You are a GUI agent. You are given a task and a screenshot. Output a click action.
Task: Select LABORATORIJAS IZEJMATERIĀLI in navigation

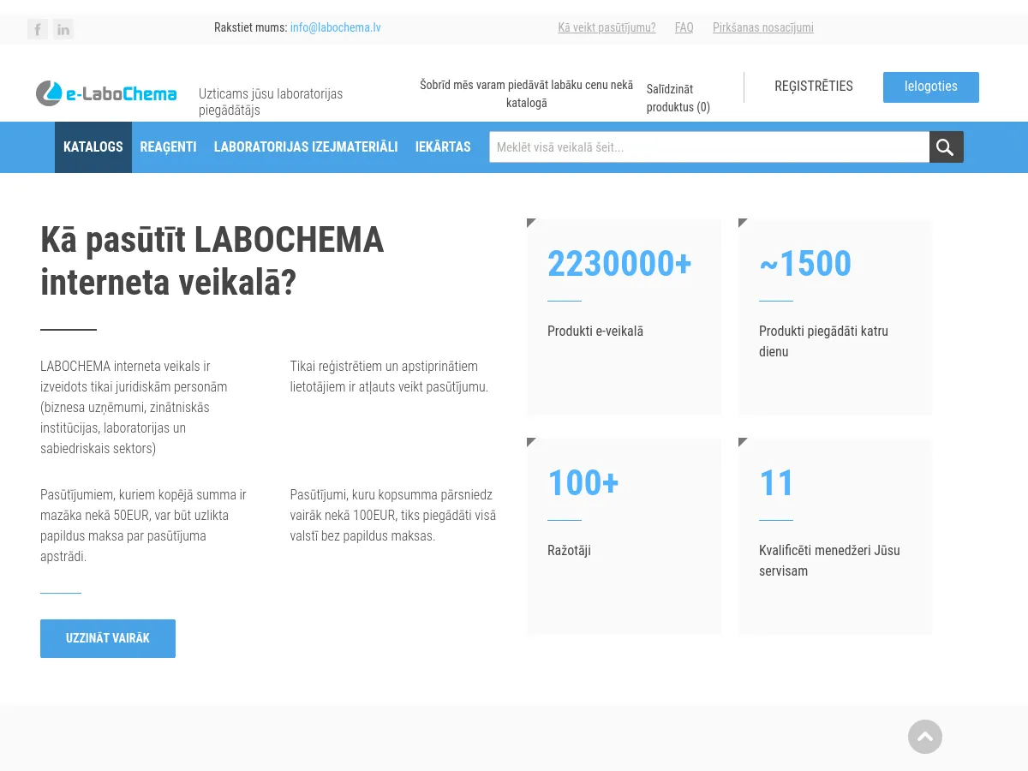pyautogui.click(x=306, y=147)
